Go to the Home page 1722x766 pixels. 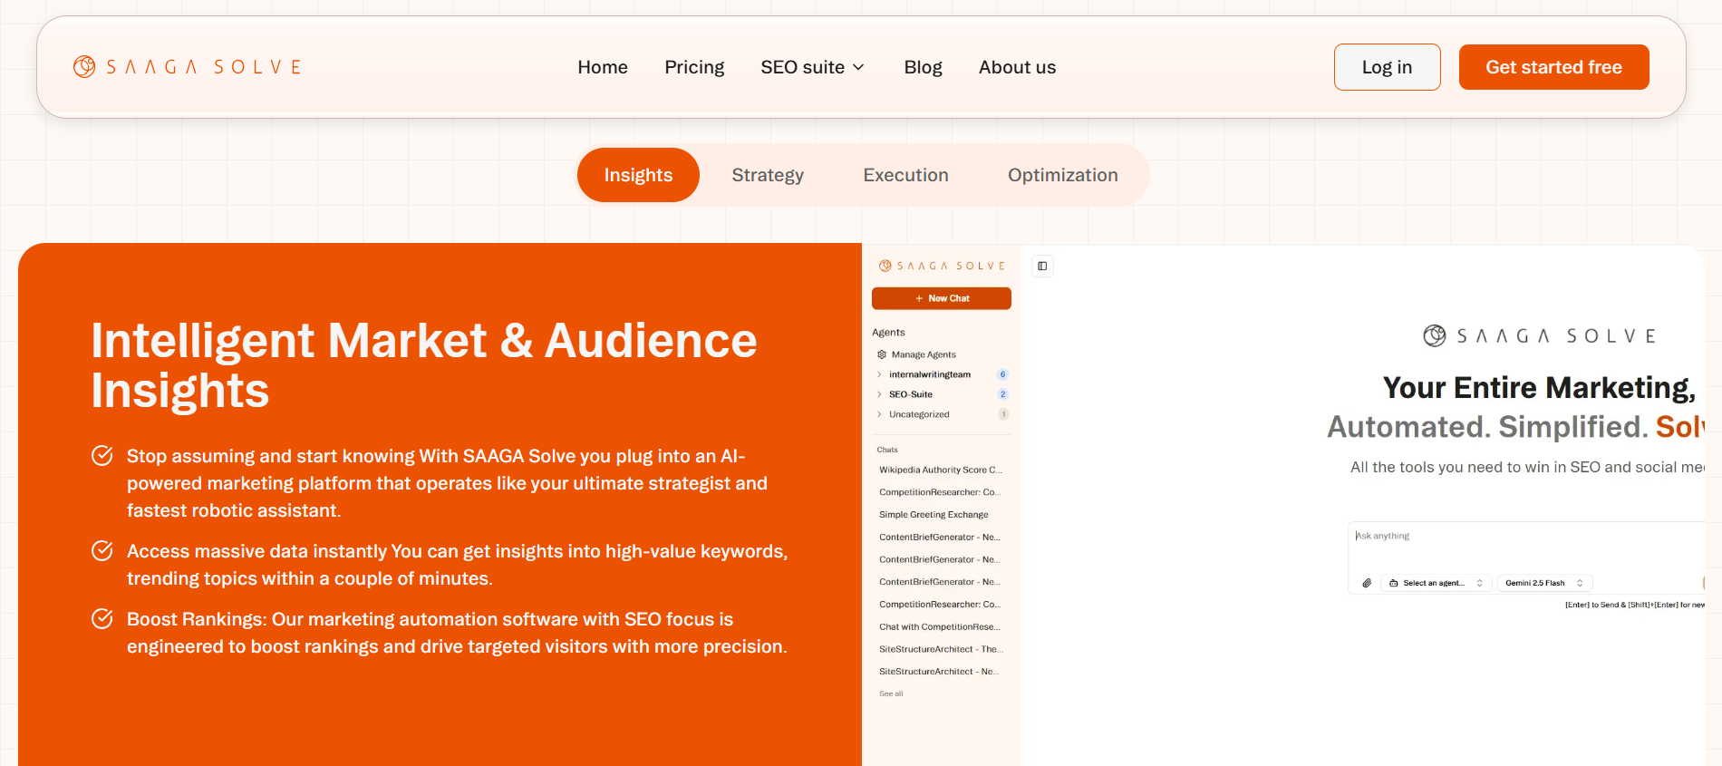[603, 67]
